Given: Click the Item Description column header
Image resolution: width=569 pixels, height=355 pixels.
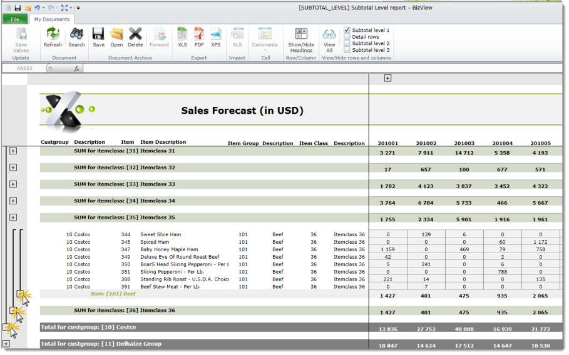Looking at the screenshot, I should pos(163,142).
